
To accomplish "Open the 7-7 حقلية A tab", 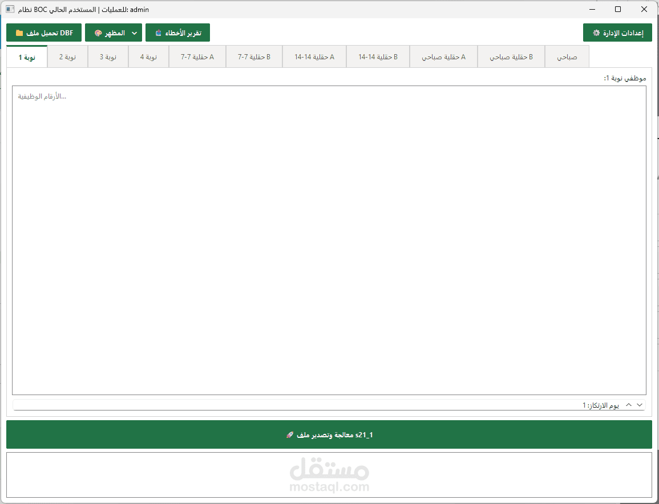I will point(197,56).
